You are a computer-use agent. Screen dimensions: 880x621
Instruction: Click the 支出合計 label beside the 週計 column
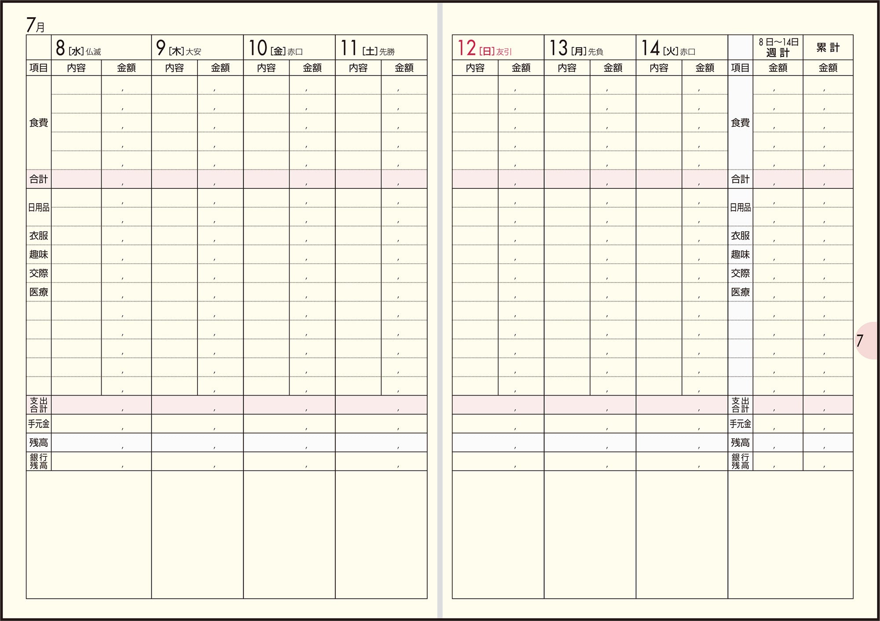(x=740, y=405)
